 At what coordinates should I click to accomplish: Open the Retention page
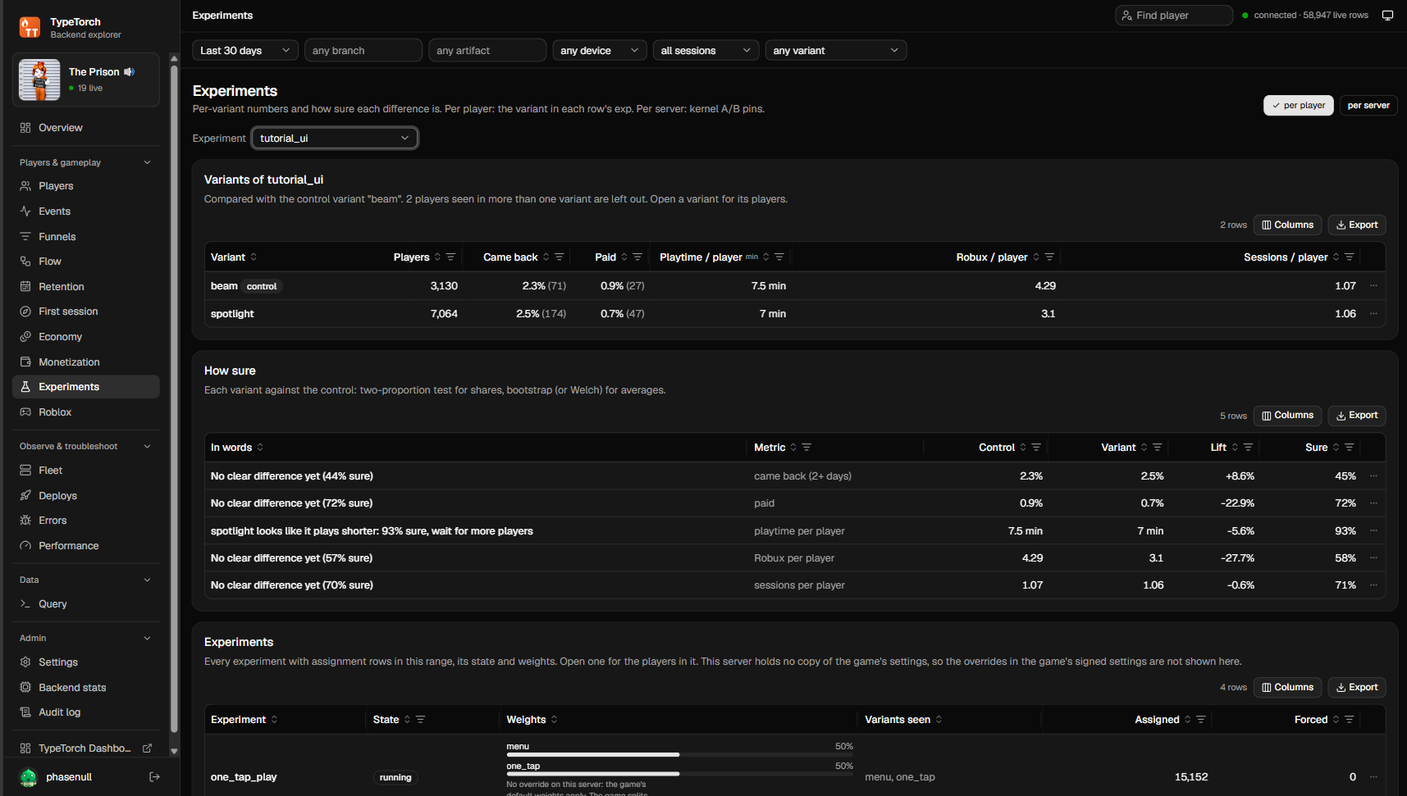tap(86, 287)
